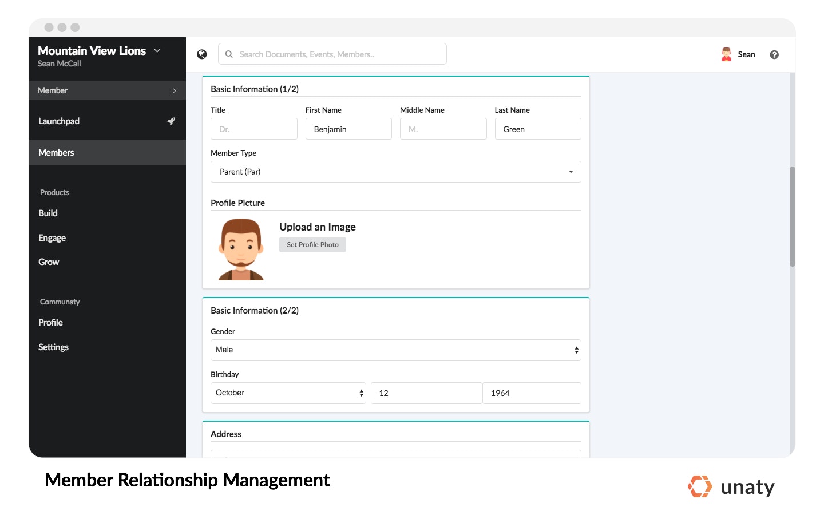Click the Upload an Image heading
The image size is (824, 515).
(x=318, y=227)
